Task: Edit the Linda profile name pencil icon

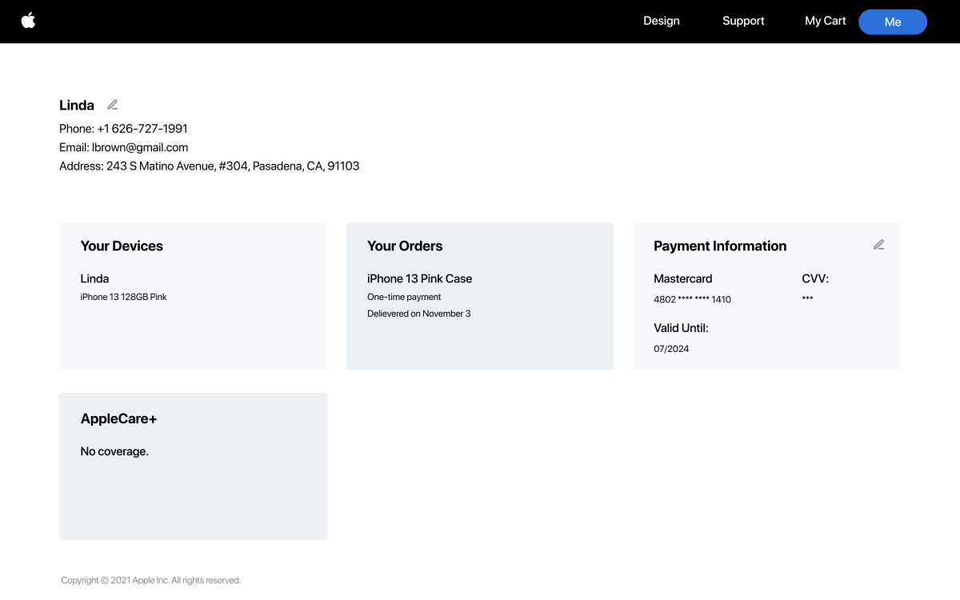Action: (x=113, y=105)
